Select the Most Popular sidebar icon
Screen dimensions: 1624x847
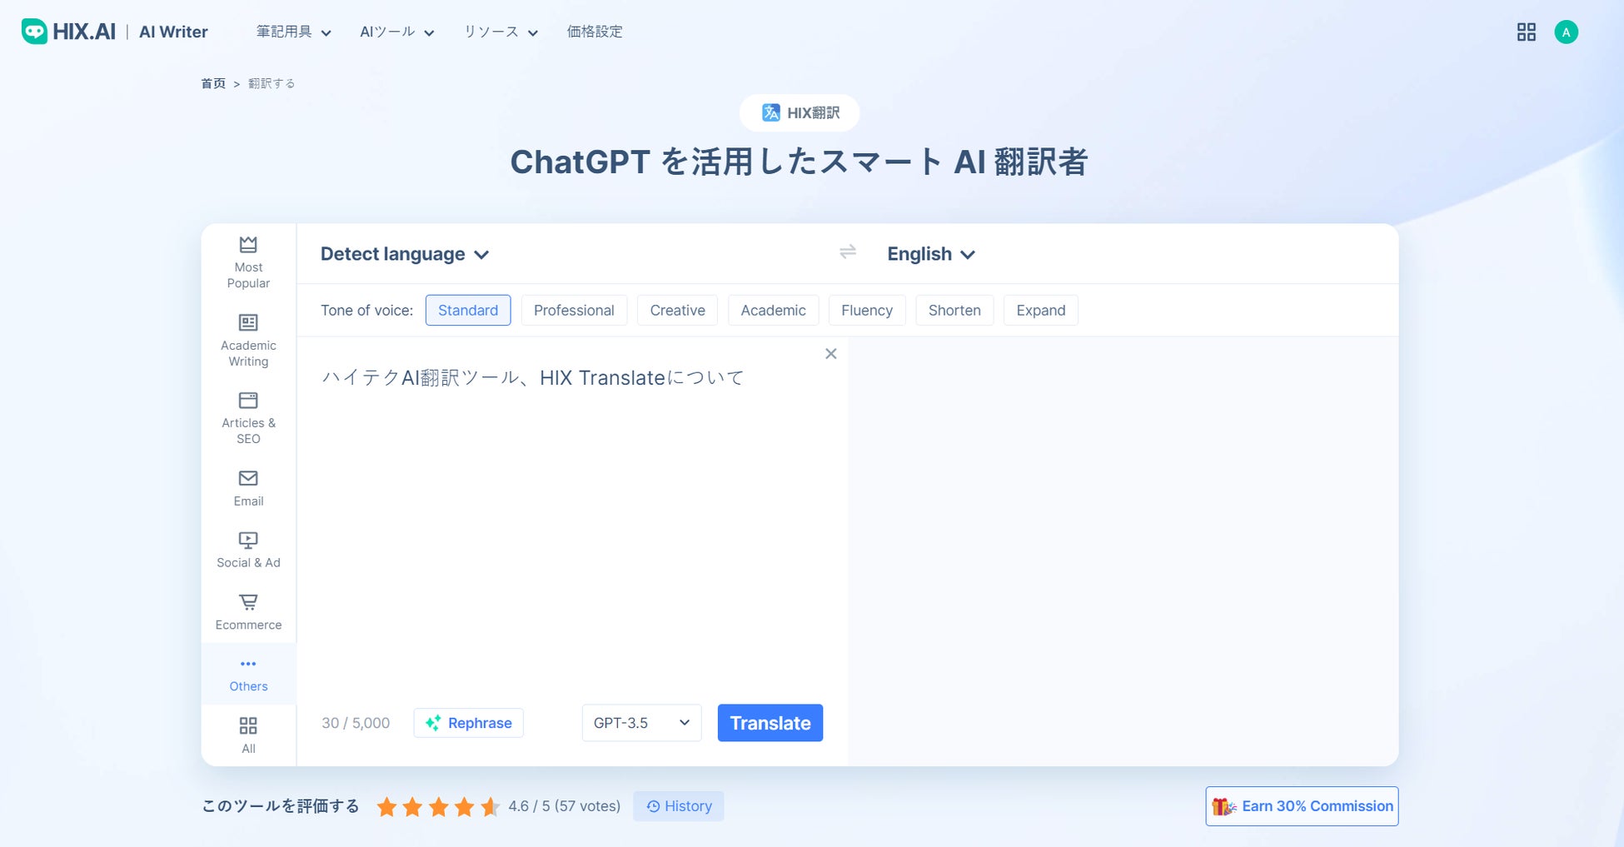[x=248, y=245]
